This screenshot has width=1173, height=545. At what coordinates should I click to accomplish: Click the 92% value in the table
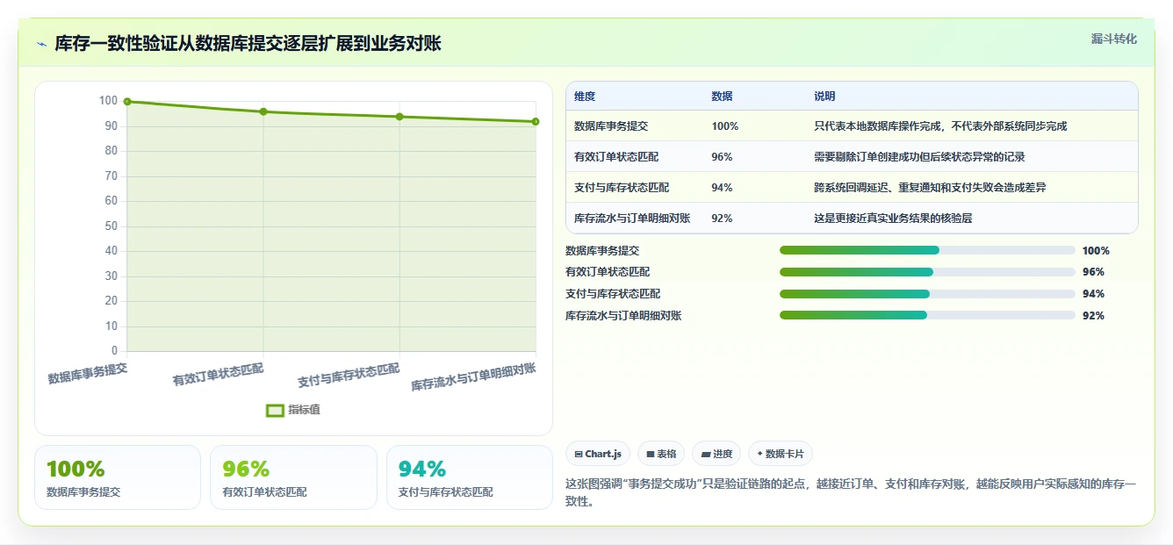(x=722, y=219)
